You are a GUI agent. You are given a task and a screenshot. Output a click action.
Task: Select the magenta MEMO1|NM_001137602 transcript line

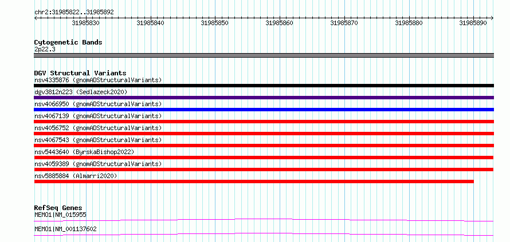click(264, 234)
